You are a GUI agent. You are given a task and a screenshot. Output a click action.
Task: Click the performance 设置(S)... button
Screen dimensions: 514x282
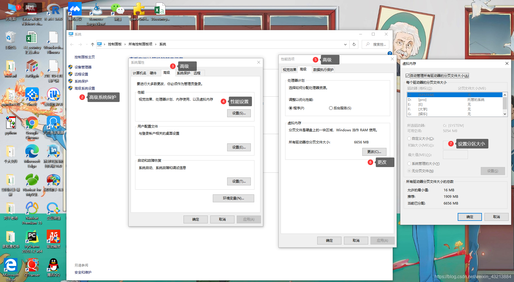tap(239, 113)
